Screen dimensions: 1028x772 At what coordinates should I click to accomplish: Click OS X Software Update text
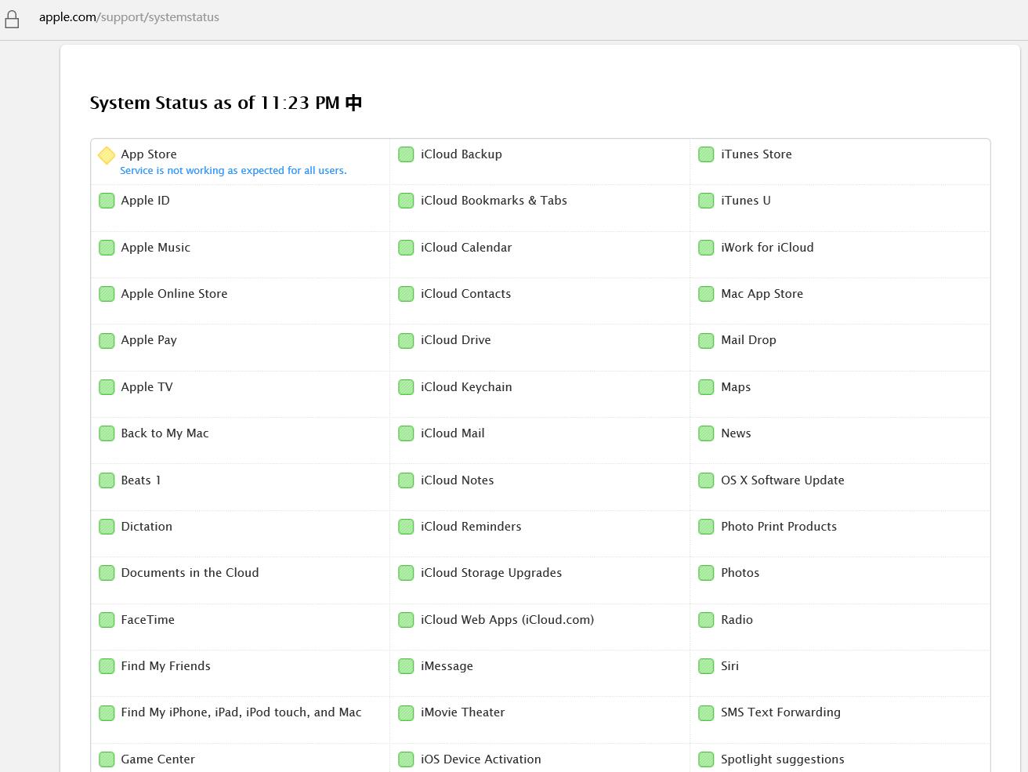[x=783, y=480]
